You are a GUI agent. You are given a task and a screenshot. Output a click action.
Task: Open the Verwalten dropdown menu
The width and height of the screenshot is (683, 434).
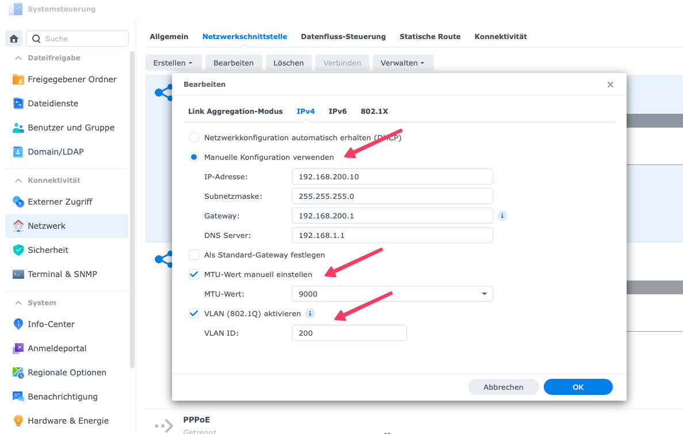[403, 63]
